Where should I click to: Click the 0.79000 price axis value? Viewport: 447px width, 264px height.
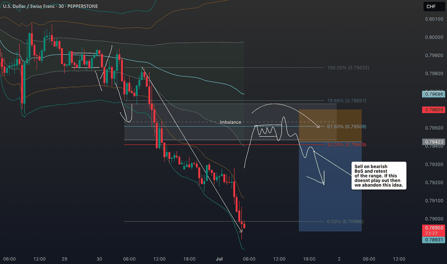(x=434, y=219)
